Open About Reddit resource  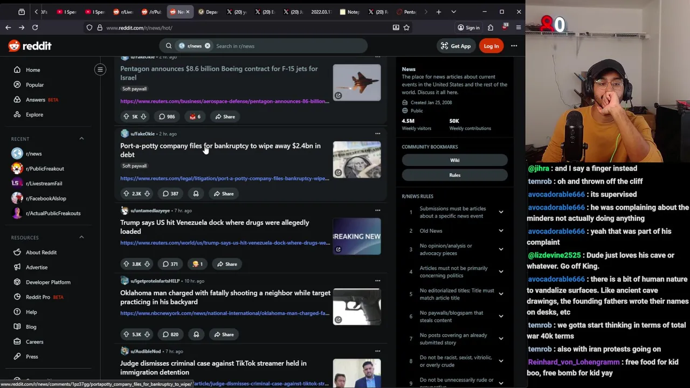(x=41, y=252)
